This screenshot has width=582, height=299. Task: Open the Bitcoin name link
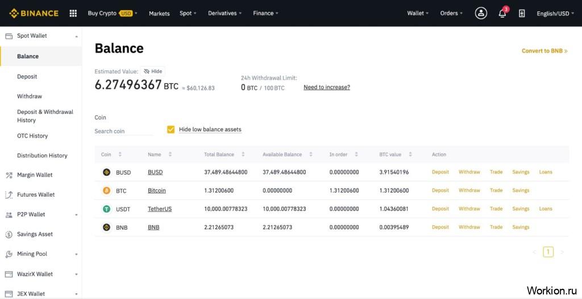click(157, 190)
